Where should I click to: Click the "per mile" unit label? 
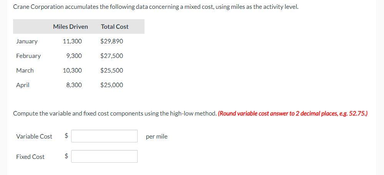(x=157, y=137)
